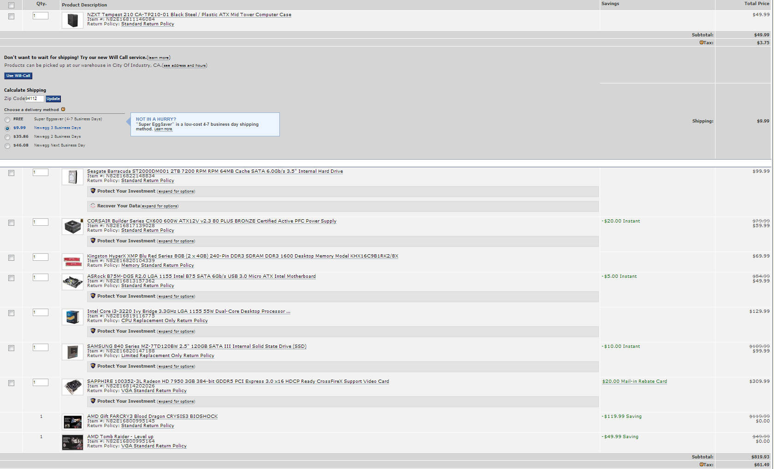Click the Tax info icon under the top subtotal
Screen dimensions: 774x469
point(701,42)
